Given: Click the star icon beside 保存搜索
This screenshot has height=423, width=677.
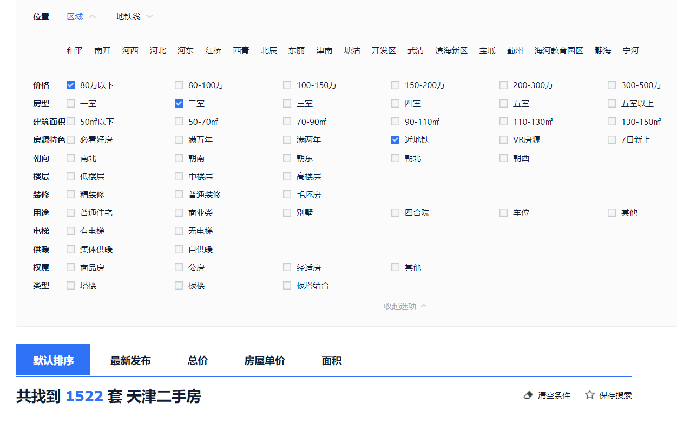Looking at the screenshot, I should (x=590, y=395).
